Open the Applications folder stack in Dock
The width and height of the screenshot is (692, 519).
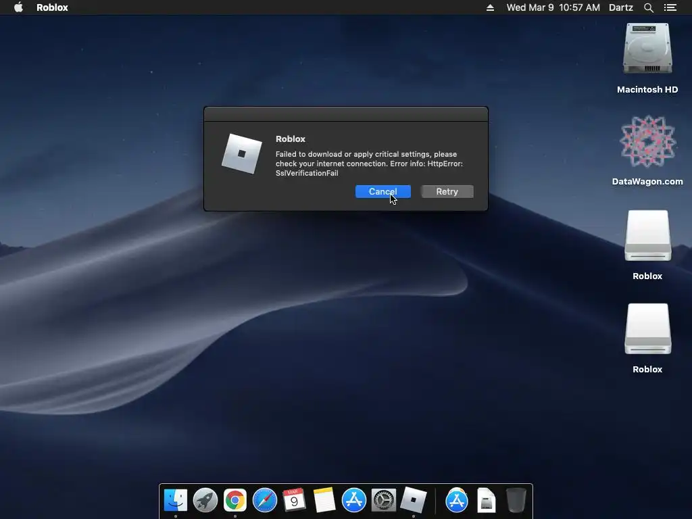coord(457,500)
